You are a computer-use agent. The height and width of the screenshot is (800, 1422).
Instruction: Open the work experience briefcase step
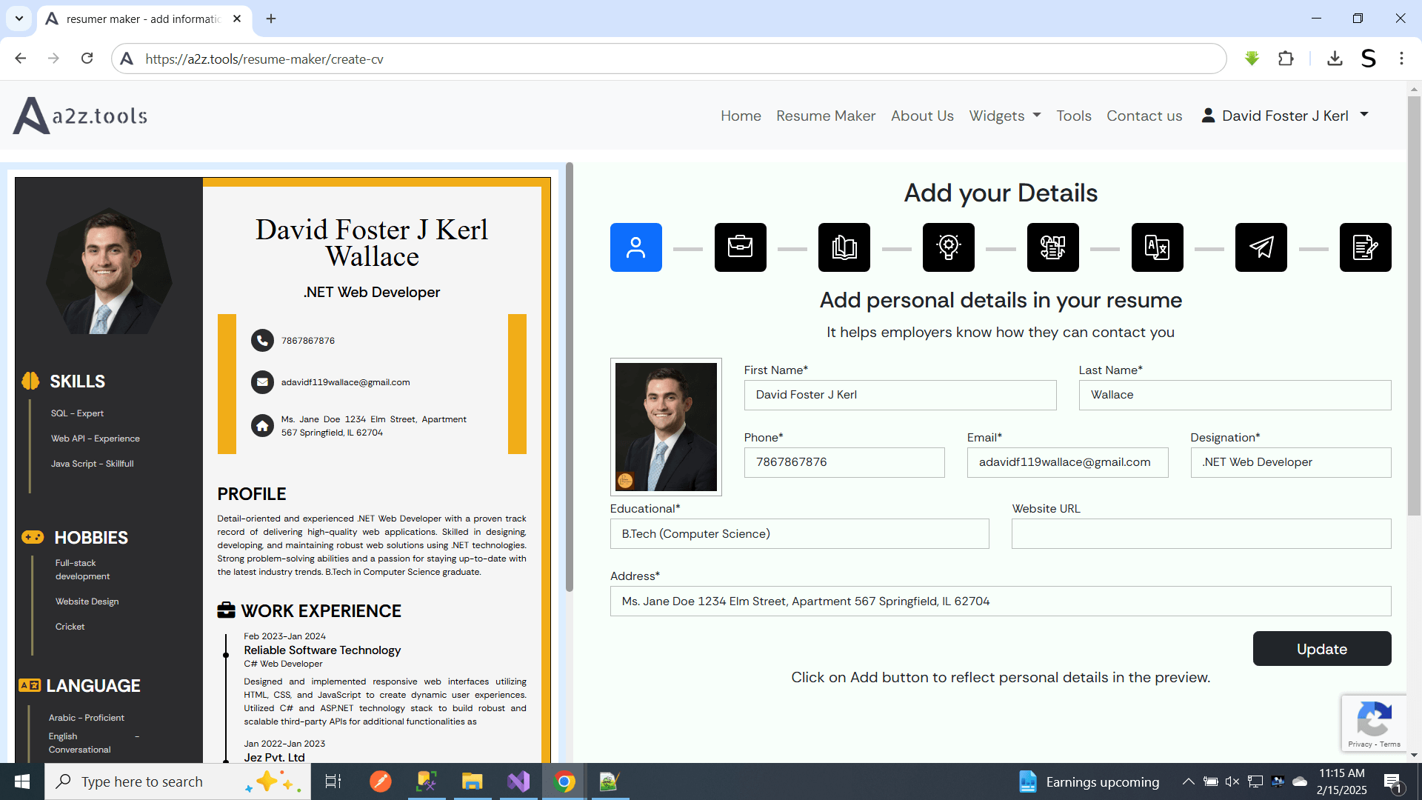tap(740, 247)
